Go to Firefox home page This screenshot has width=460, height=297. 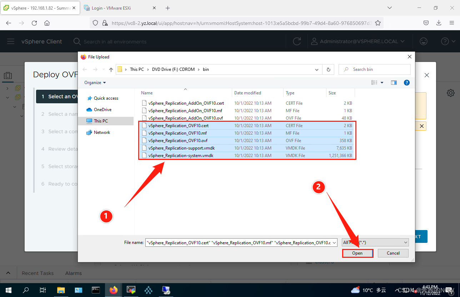pos(47,23)
